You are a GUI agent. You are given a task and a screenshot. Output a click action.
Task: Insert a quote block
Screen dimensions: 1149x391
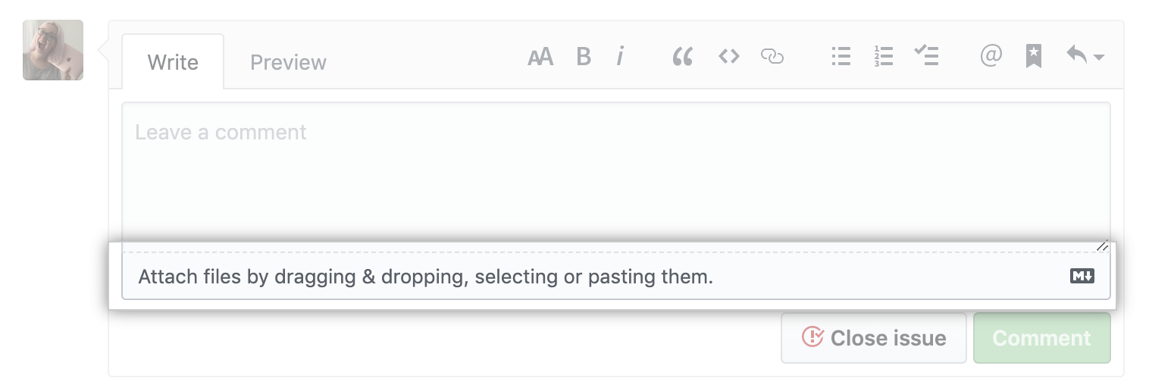pos(682,57)
